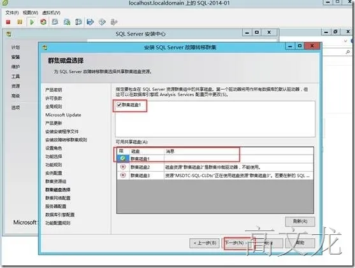
Task: Select 安装 in the installation center sidebar
Action: pos(16,57)
